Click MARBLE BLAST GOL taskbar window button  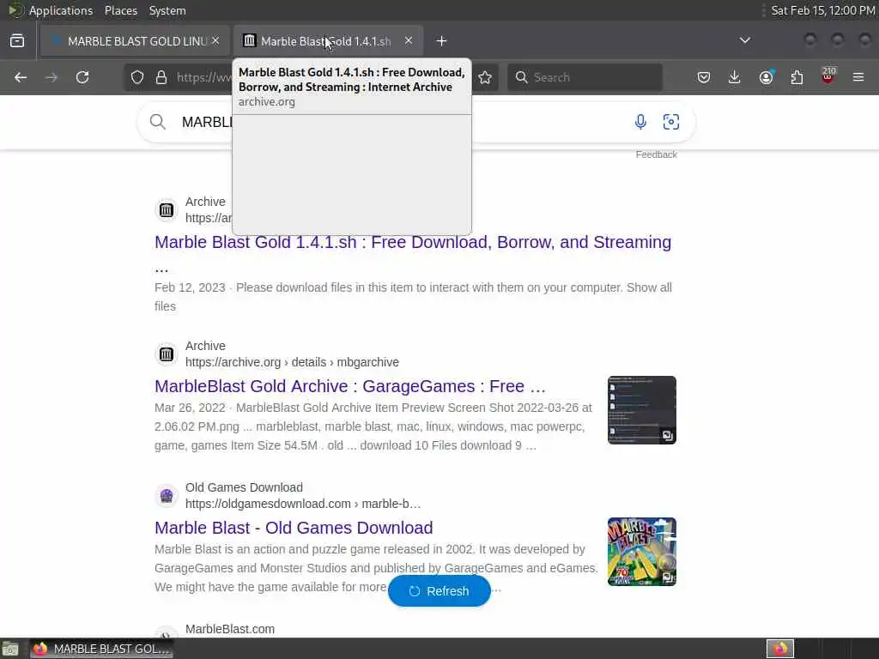[101, 649]
